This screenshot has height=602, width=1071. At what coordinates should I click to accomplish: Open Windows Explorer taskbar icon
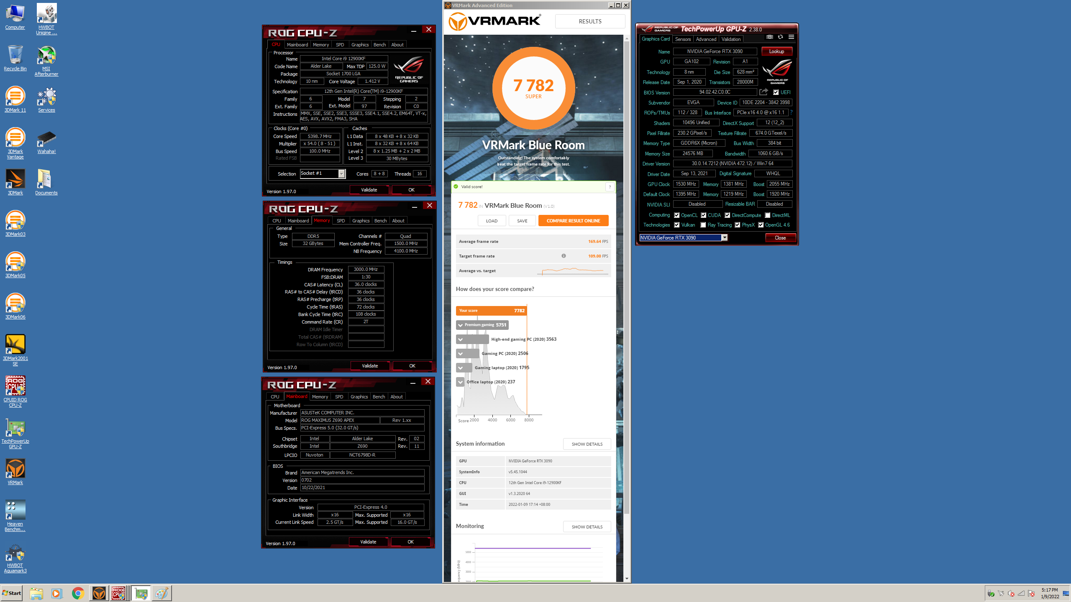36,593
